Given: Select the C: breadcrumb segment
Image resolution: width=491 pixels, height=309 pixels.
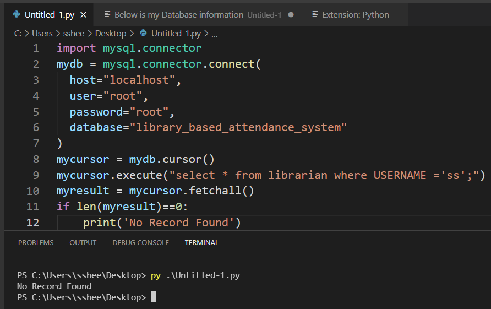Looking at the screenshot, I should (18, 34).
